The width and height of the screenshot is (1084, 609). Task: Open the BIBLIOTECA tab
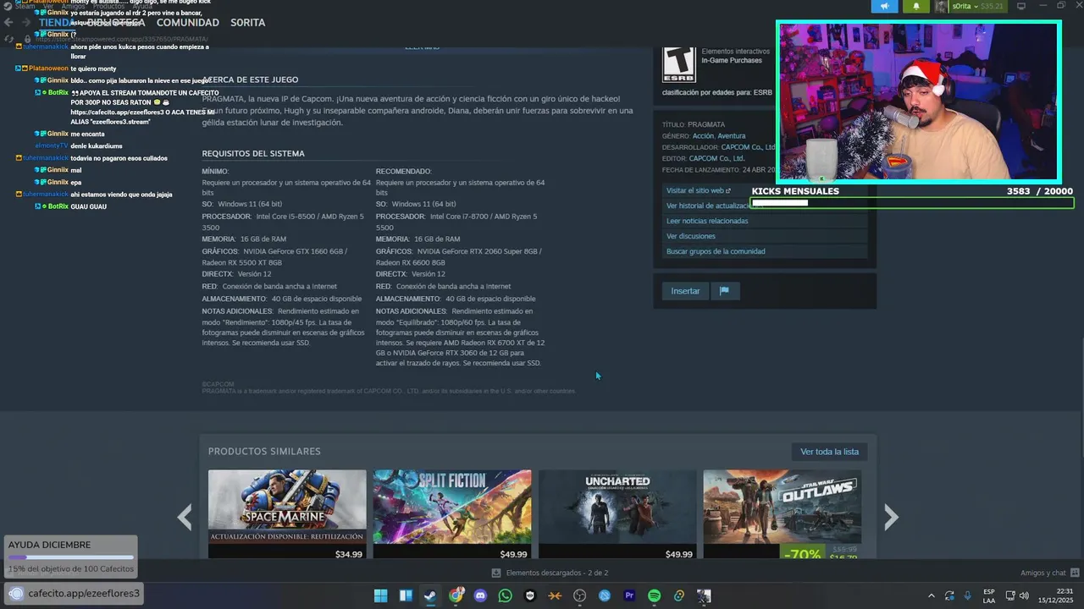(115, 23)
